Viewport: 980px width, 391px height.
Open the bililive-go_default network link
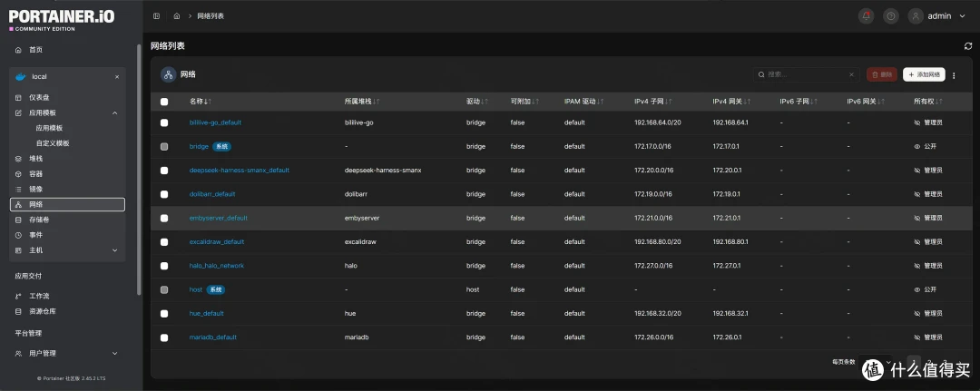(215, 123)
